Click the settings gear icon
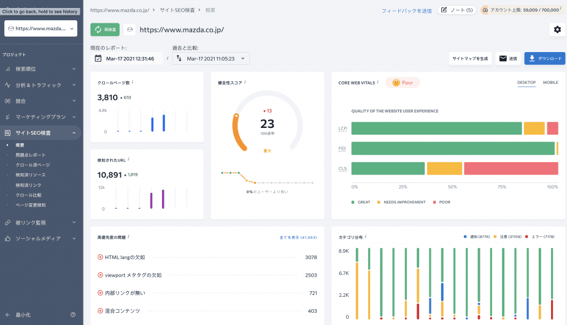 click(x=557, y=29)
